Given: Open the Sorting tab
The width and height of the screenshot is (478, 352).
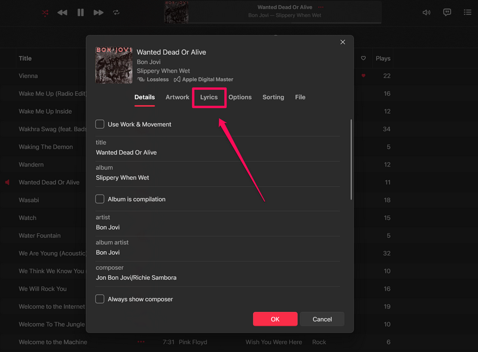Looking at the screenshot, I should click(273, 97).
